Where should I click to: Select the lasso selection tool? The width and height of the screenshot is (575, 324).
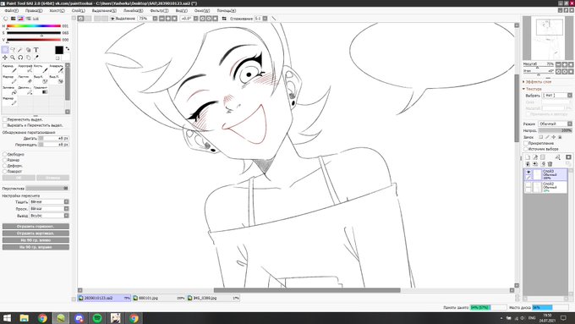[x=13, y=50]
